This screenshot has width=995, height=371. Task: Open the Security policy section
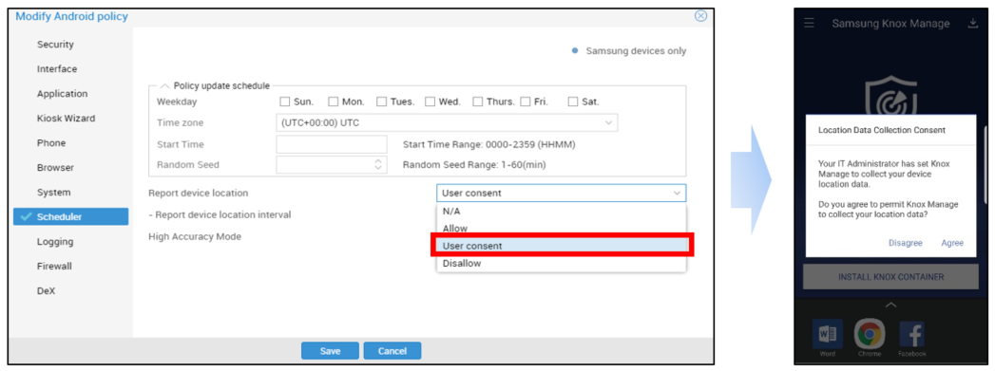click(55, 45)
